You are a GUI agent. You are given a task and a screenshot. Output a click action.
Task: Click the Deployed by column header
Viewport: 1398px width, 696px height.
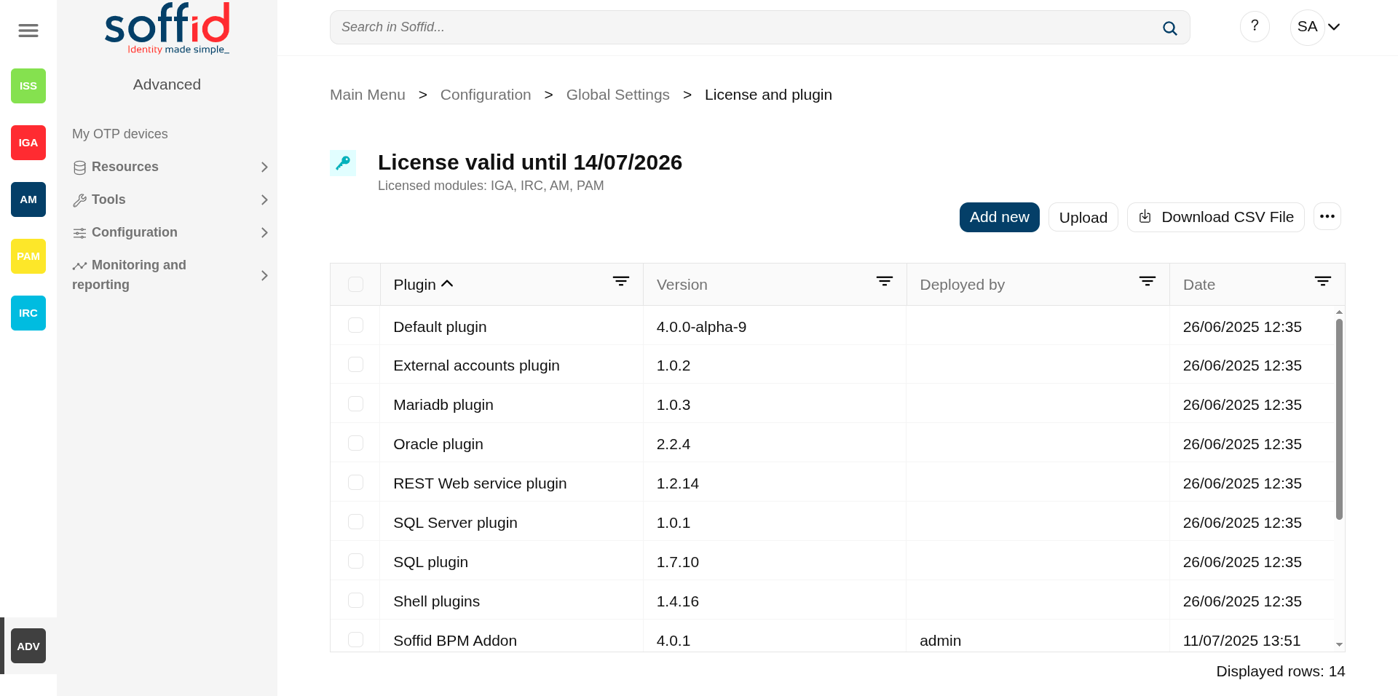pyautogui.click(x=1038, y=285)
